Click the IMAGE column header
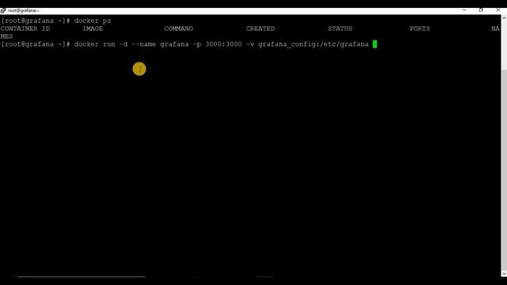 [x=93, y=28]
